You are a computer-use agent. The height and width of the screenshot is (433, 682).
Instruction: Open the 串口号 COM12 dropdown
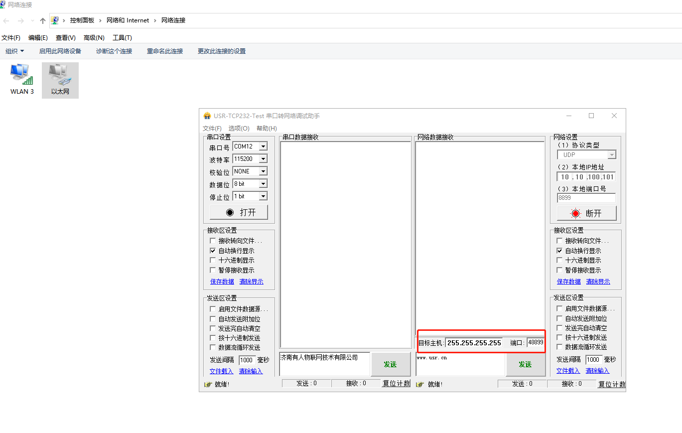(x=263, y=146)
